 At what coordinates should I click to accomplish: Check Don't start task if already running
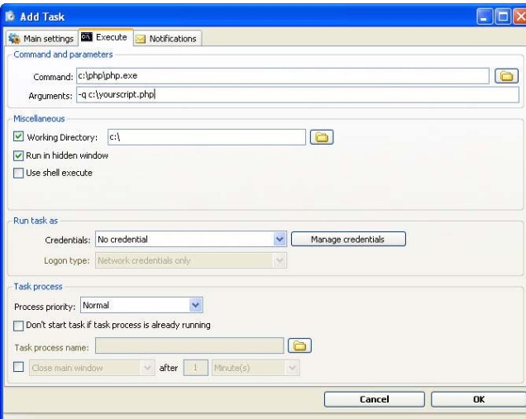coord(18,326)
